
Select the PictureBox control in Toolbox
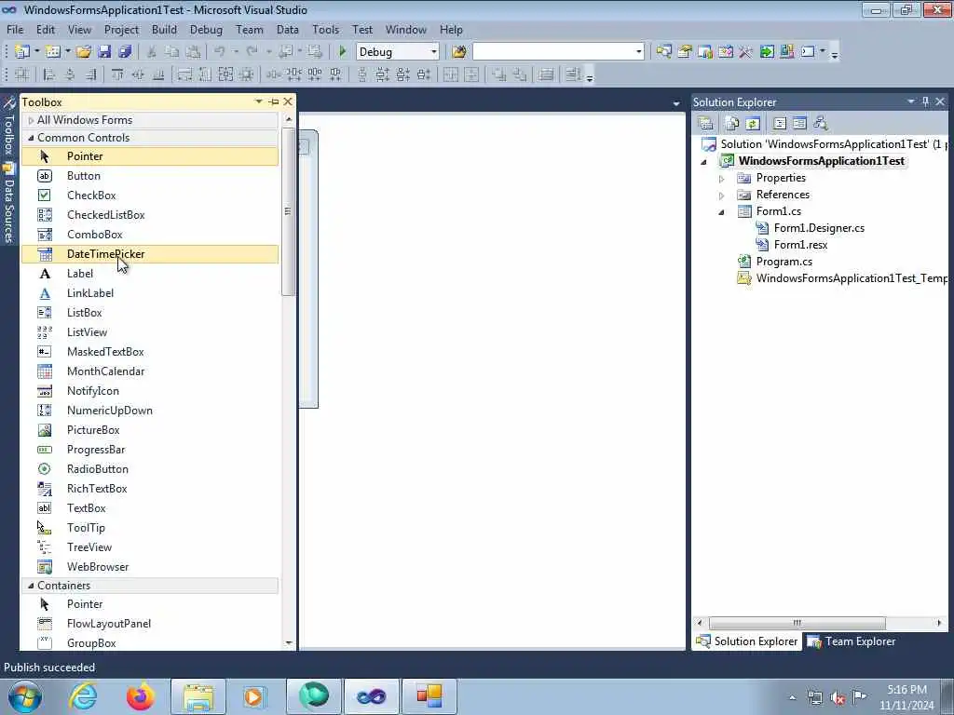150,430
